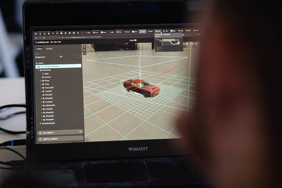
Task: Click the tab scroll-left chevron
Action: [x=82, y=33]
